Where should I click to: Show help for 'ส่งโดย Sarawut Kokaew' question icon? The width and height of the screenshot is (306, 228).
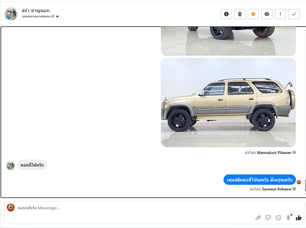294,189
